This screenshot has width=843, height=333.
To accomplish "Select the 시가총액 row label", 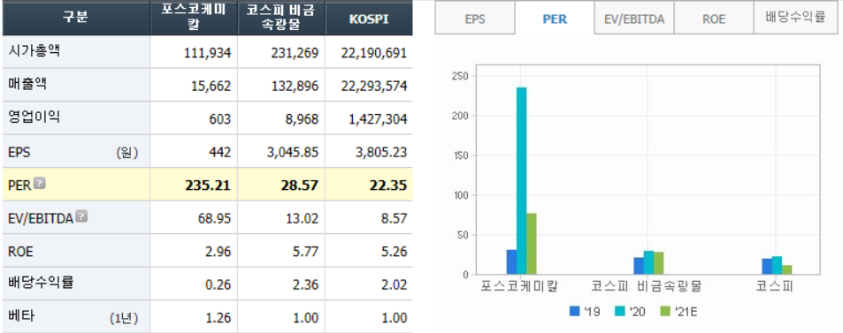I will point(35,51).
